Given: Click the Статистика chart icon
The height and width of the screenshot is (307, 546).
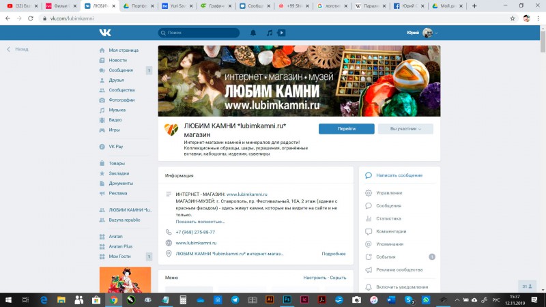Looking at the screenshot, I should [x=369, y=218].
